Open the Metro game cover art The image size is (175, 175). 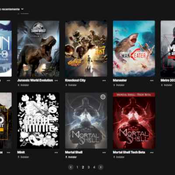click(168, 49)
